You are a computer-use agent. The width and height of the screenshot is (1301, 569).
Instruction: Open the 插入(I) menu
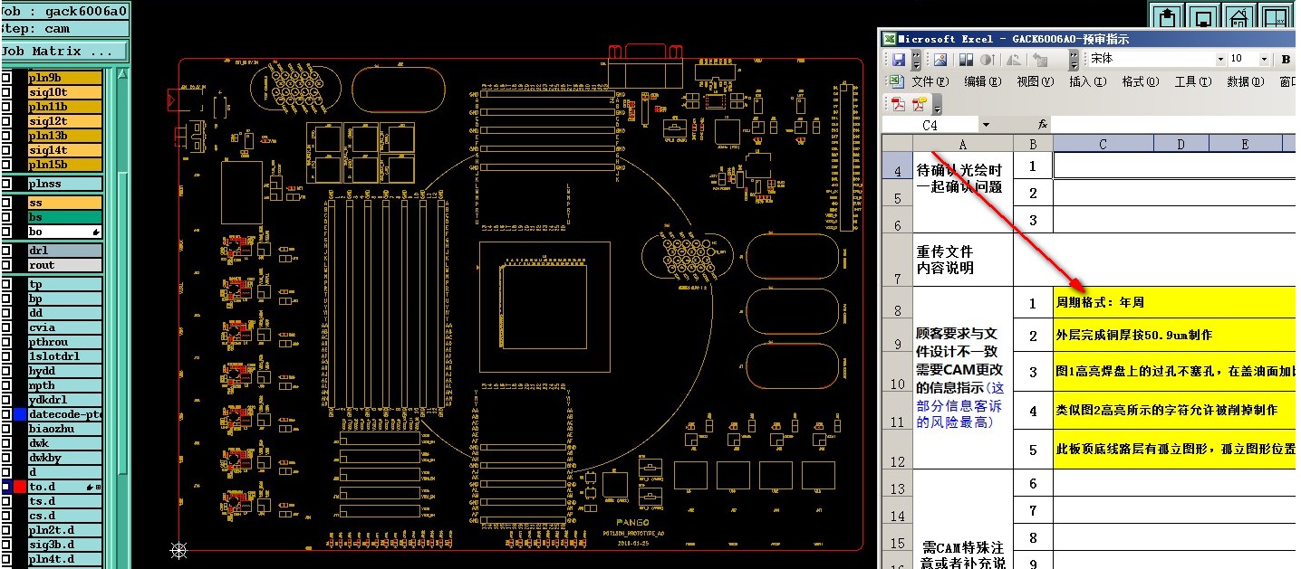coord(1088,81)
